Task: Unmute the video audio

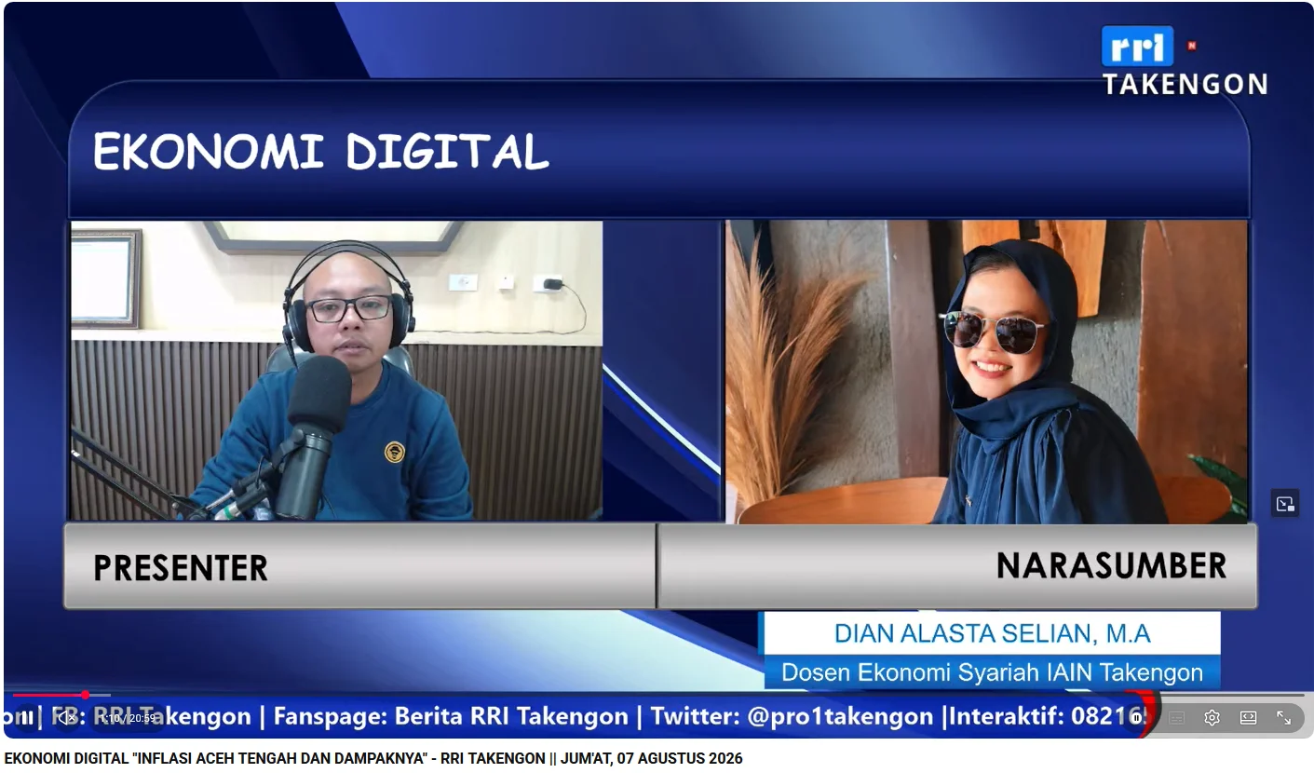Action: click(x=65, y=718)
